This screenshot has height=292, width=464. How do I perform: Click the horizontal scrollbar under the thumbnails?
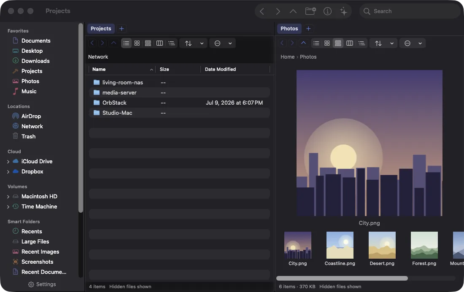(342, 278)
